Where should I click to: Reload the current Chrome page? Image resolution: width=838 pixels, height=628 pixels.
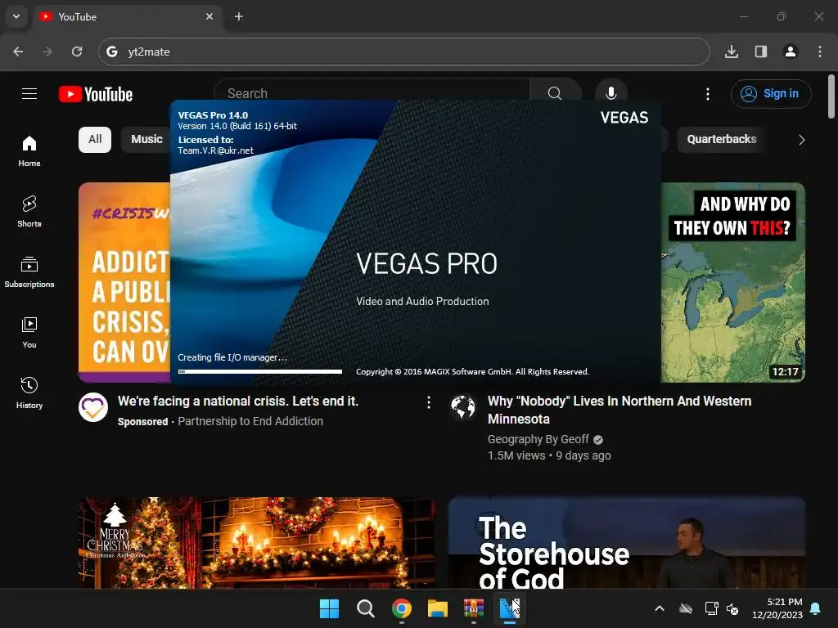[x=77, y=52]
